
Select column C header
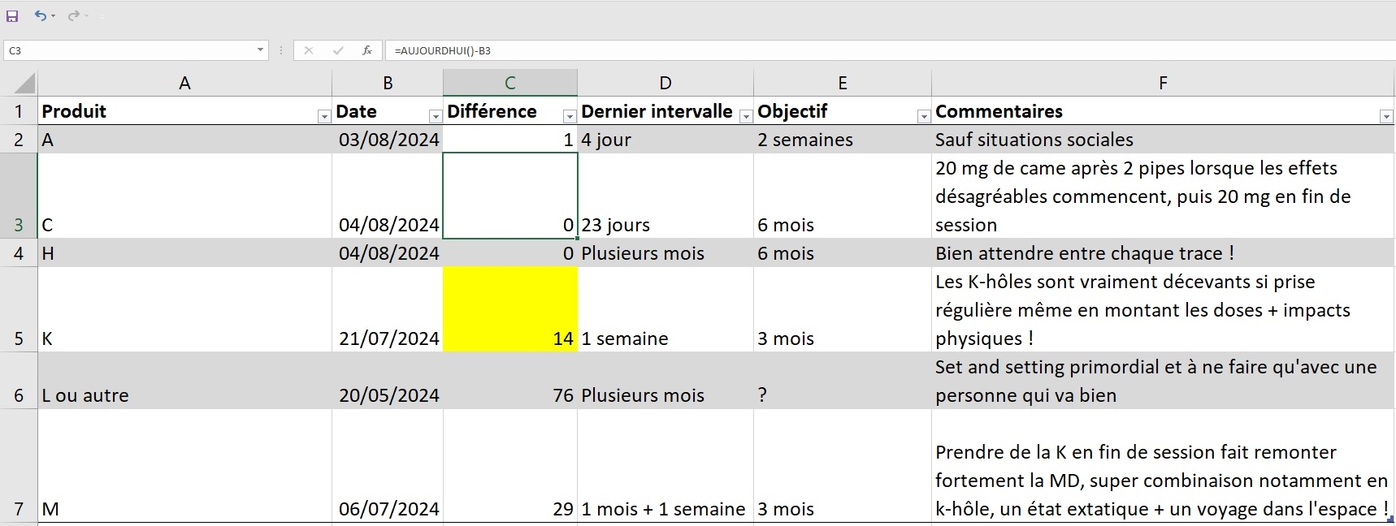pyautogui.click(x=510, y=83)
